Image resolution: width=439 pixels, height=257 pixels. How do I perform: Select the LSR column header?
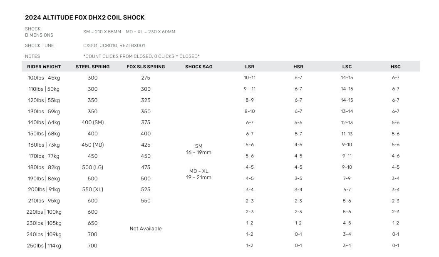click(x=250, y=67)
